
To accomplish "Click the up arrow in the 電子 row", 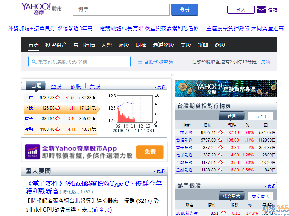I will pos(58,118).
